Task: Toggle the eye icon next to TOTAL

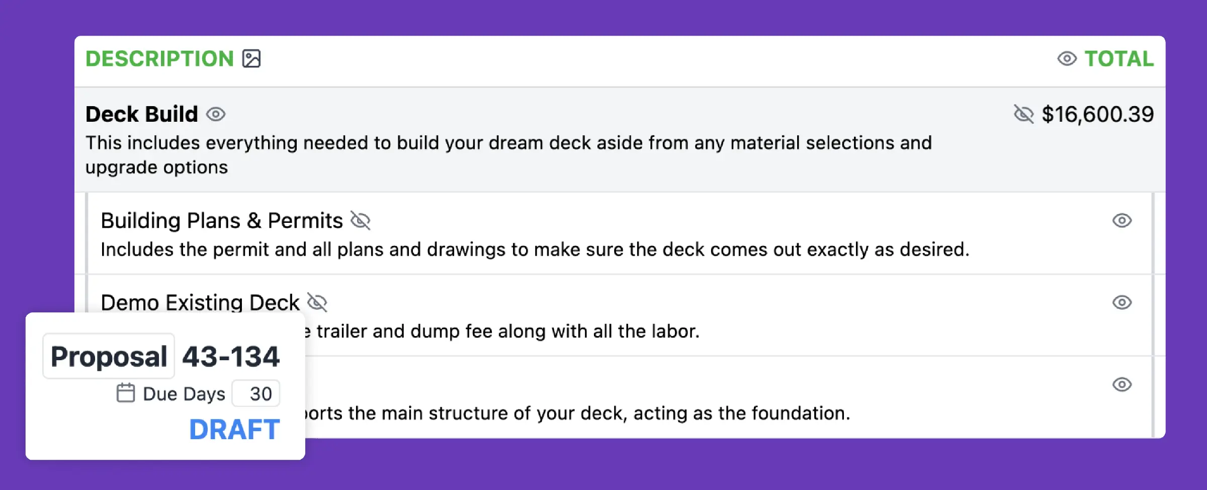Action: click(x=1067, y=59)
